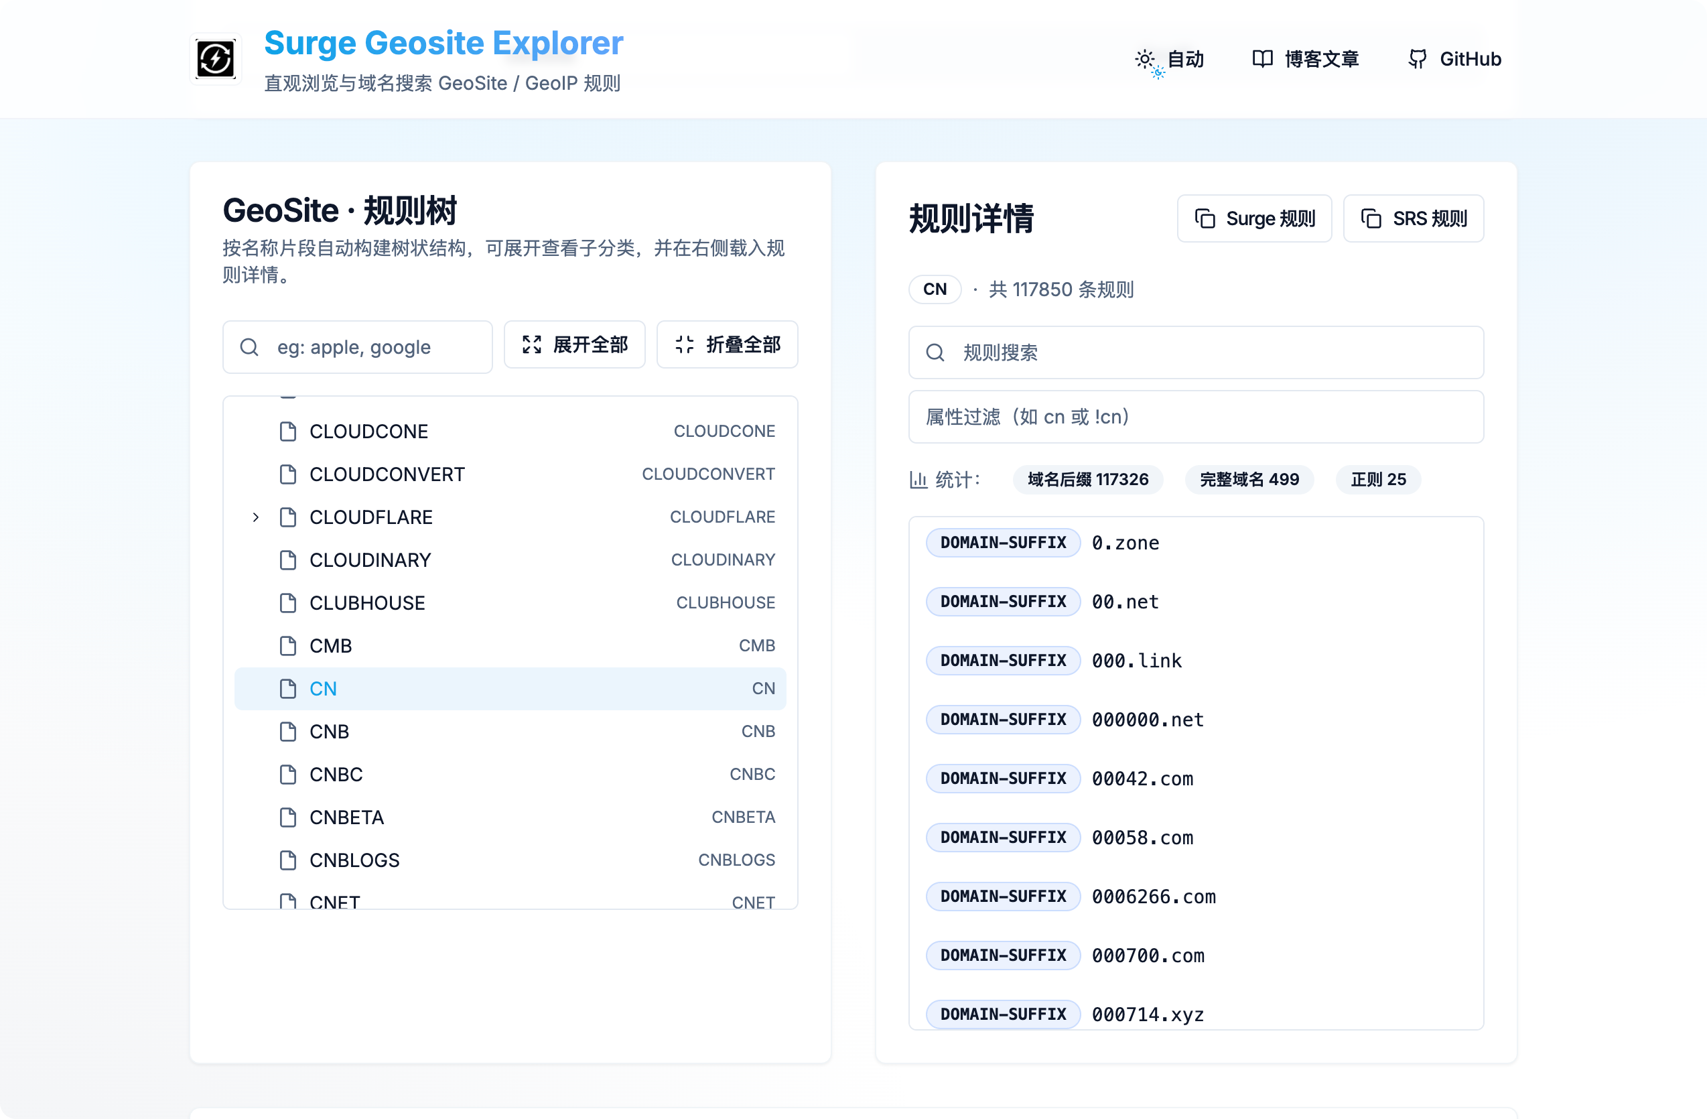Select the CLOUDCONE tree item
This screenshot has width=1707, height=1119.
click(x=510, y=431)
